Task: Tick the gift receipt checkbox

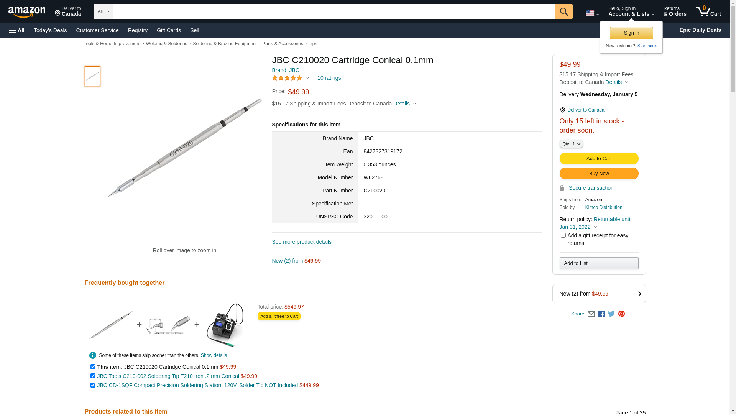Action: 563,235
